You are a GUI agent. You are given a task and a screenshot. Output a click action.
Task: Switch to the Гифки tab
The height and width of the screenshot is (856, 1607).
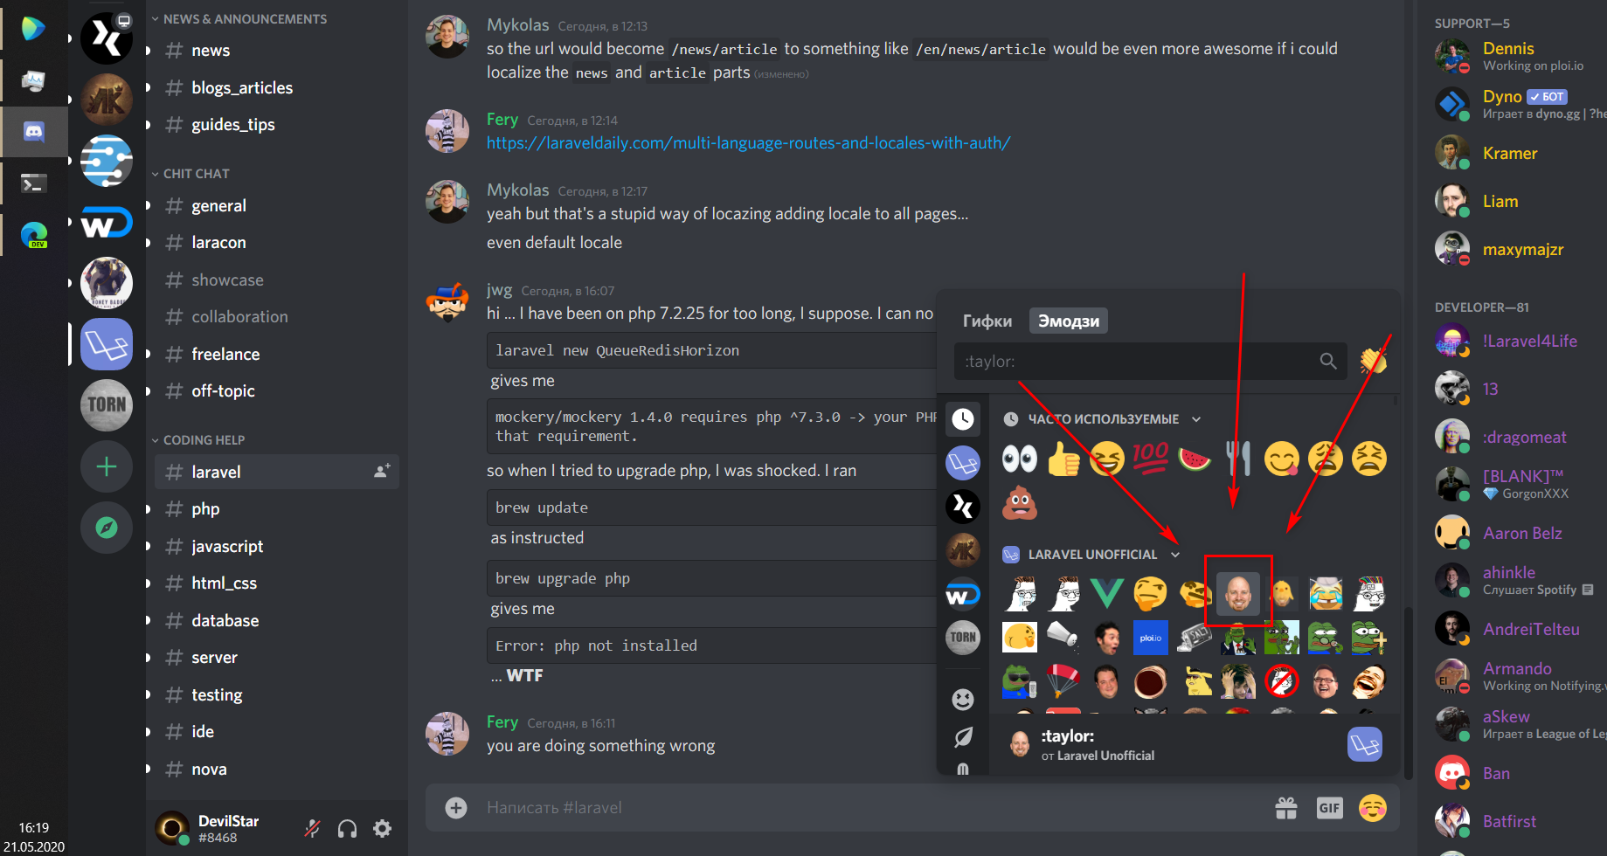[987, 321]
